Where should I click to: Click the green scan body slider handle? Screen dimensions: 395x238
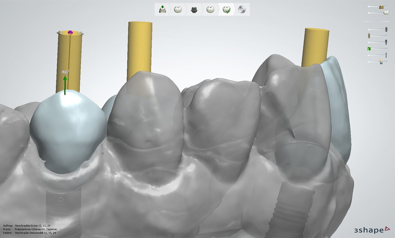369,48
